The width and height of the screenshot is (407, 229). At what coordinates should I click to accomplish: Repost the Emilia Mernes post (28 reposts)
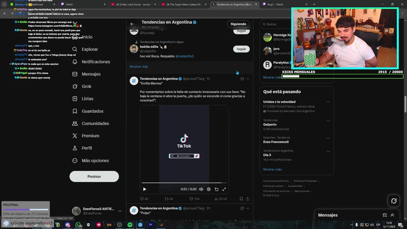click(169, 199)
